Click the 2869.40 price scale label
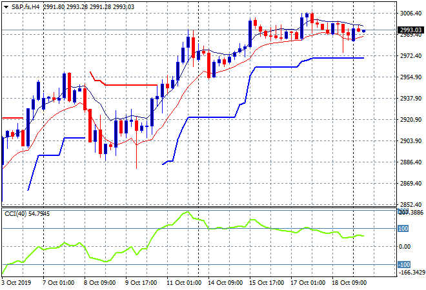Image resolution: width=426 pixels, height=290 pixels. point(411,184)
